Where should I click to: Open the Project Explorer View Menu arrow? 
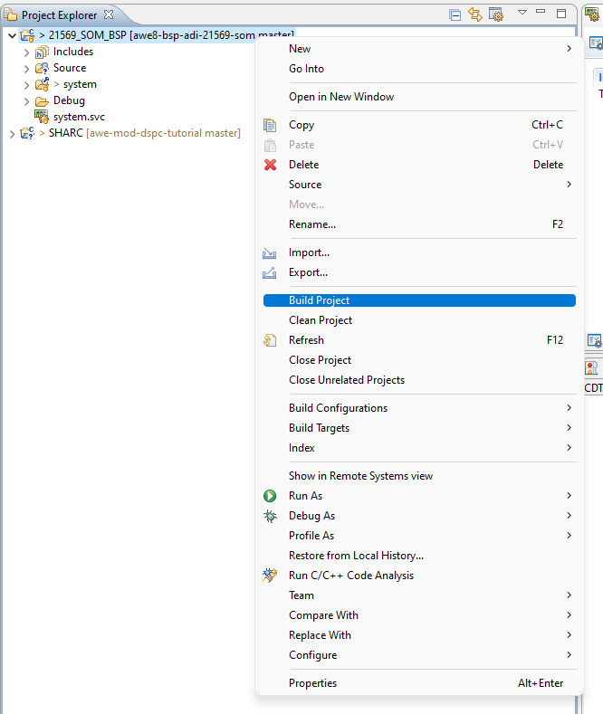click(x=522, y=14)
